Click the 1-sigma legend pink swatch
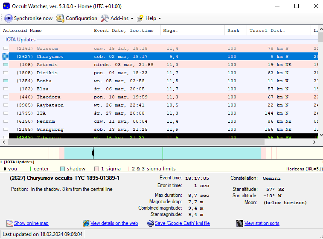 point(96,169)
